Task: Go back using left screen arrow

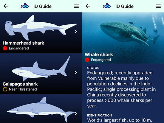Action: pyautogui.click(x=6, y=6)
